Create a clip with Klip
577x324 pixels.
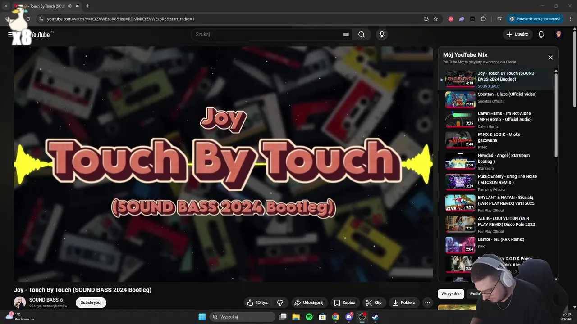[x=374, y=302]
